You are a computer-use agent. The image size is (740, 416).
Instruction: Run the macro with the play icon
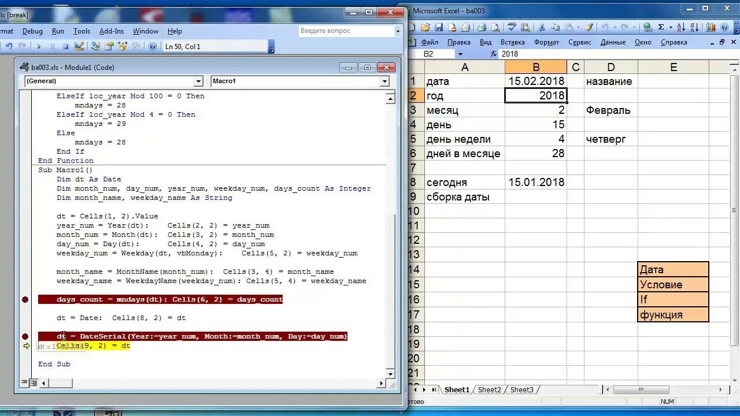coord(39,46)
